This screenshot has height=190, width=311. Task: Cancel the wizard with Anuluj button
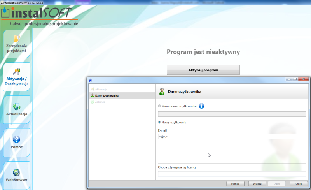tap(299, 184)
